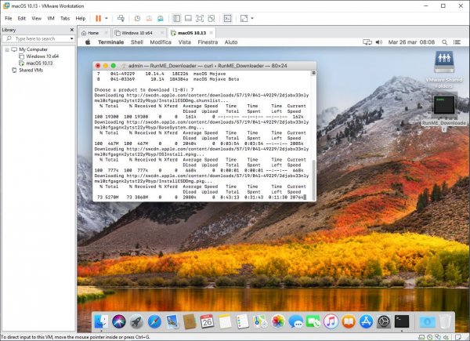The height and width of the screenshot is (341, 470).
Task: Open Spotlight search in the macOS menu bar
Action: pyautogui.click(x=444, y=42)
